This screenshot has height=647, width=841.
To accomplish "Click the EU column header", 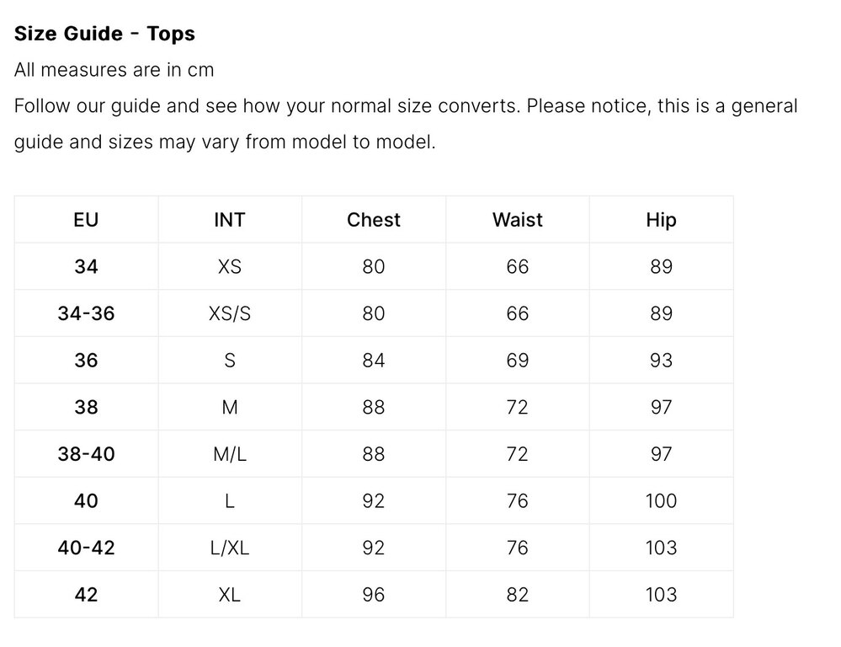I will pyautogui.click(x=86, y=220).
